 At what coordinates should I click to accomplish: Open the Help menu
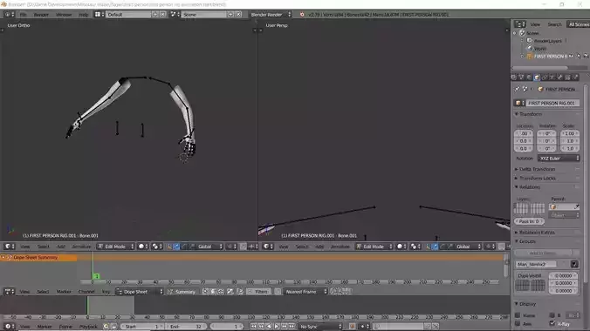pos(83,15)
